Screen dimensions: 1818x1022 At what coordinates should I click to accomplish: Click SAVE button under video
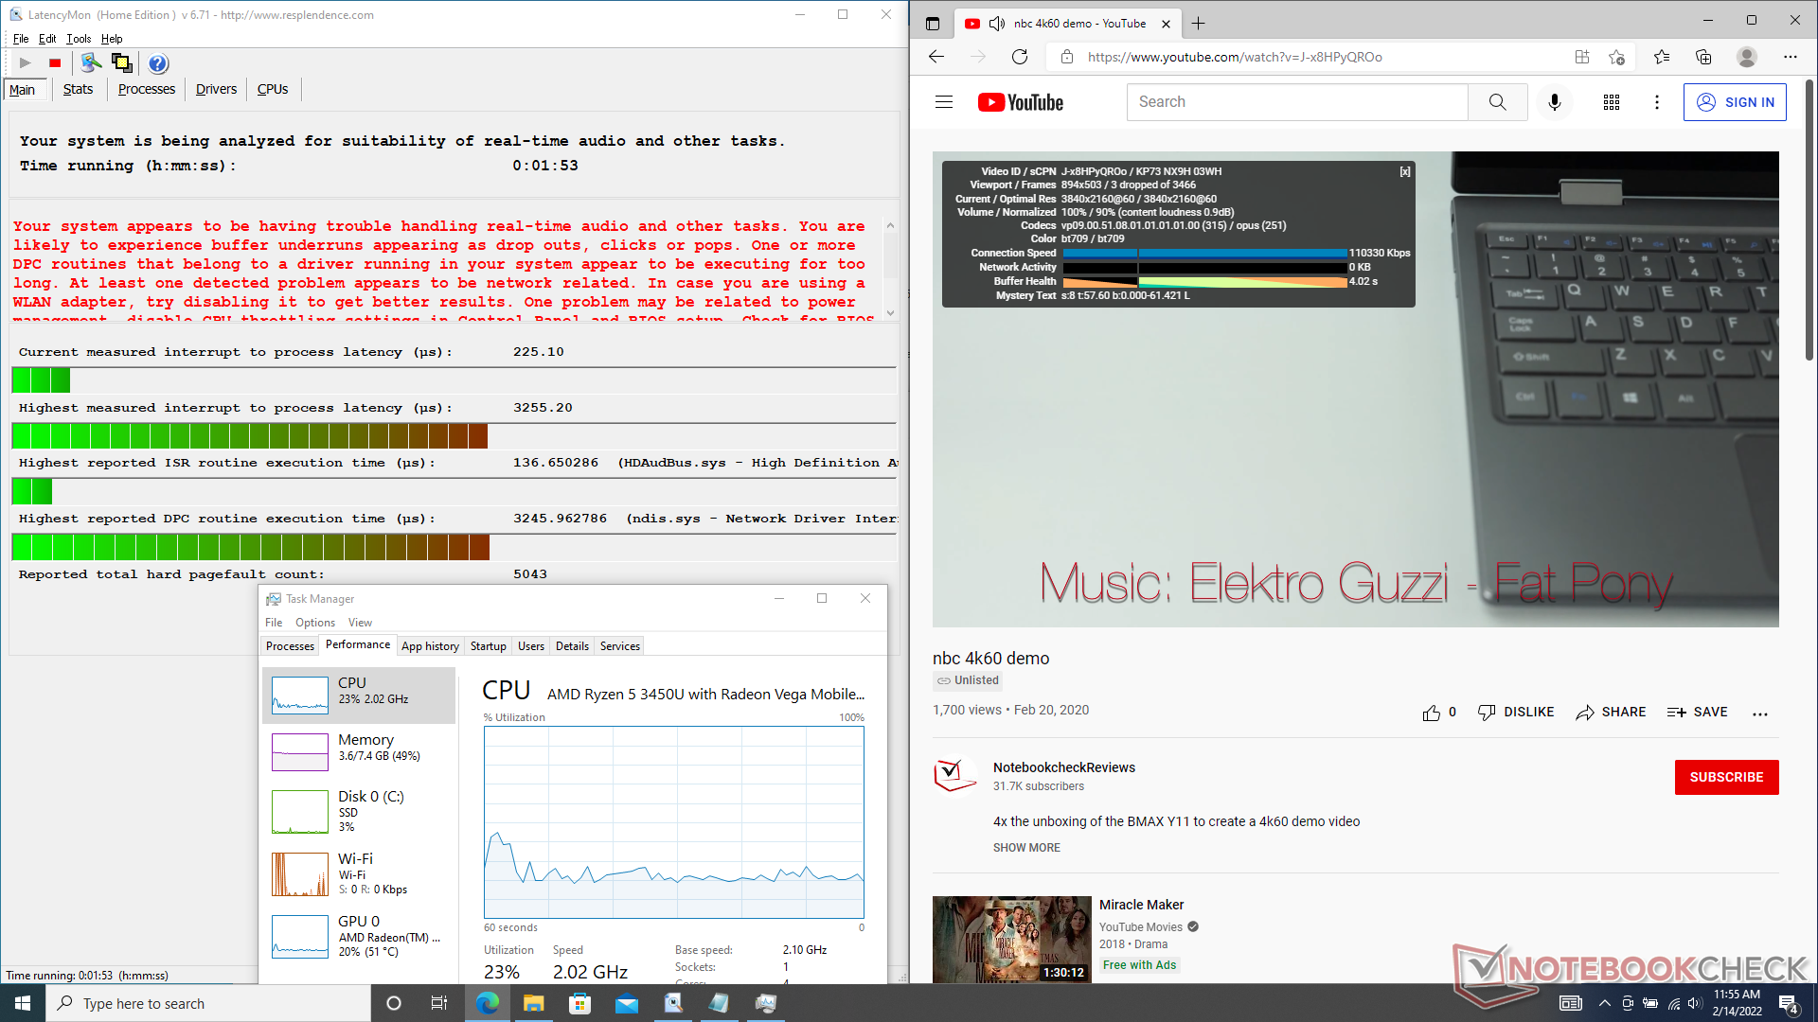click(x=1698, y=713)
